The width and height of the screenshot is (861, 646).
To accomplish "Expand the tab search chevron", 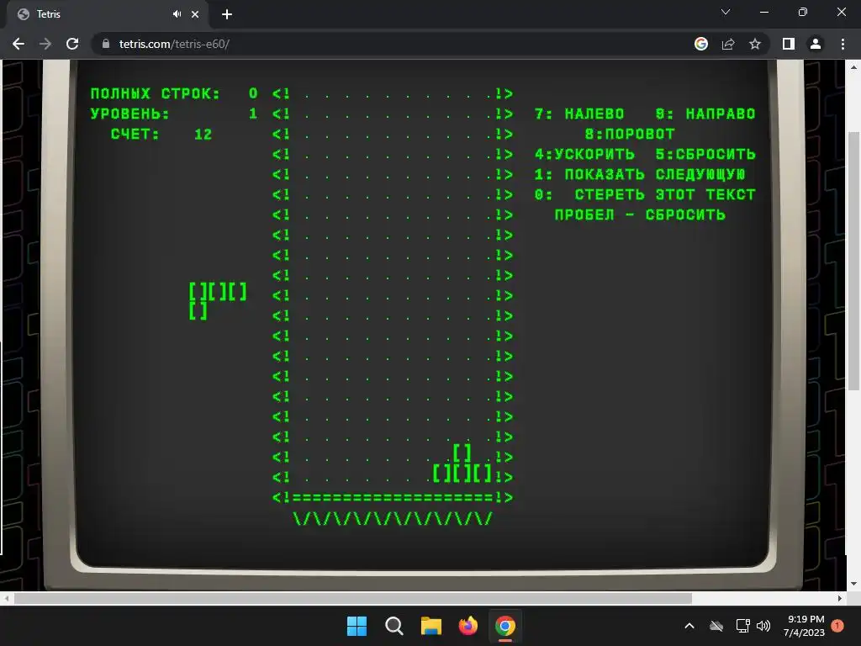I will click(726, 12).
